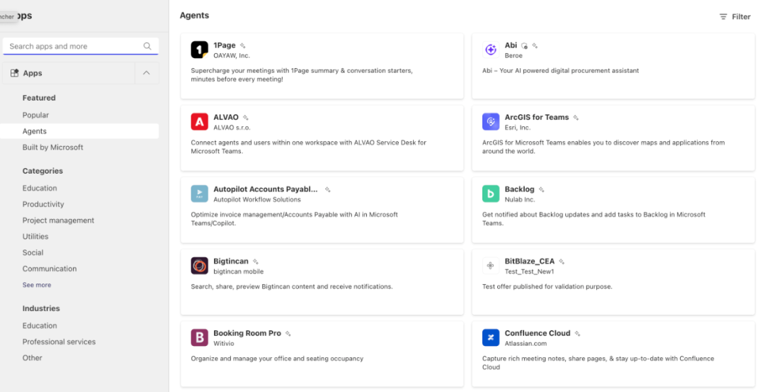The height and width of the screenshot is (392, 765).
Task: Click the Filter lines icon
Action: pos(723,16)
